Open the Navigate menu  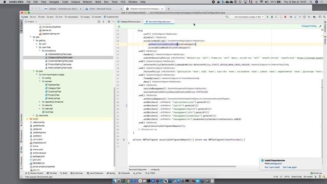tap(54, 2)
